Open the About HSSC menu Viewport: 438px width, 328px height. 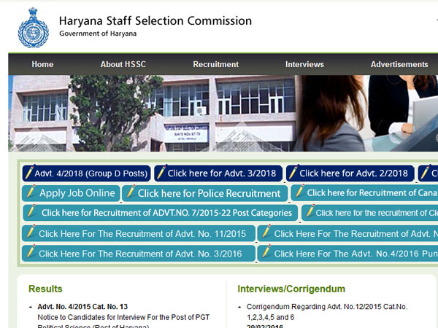[x=123, y=64]
